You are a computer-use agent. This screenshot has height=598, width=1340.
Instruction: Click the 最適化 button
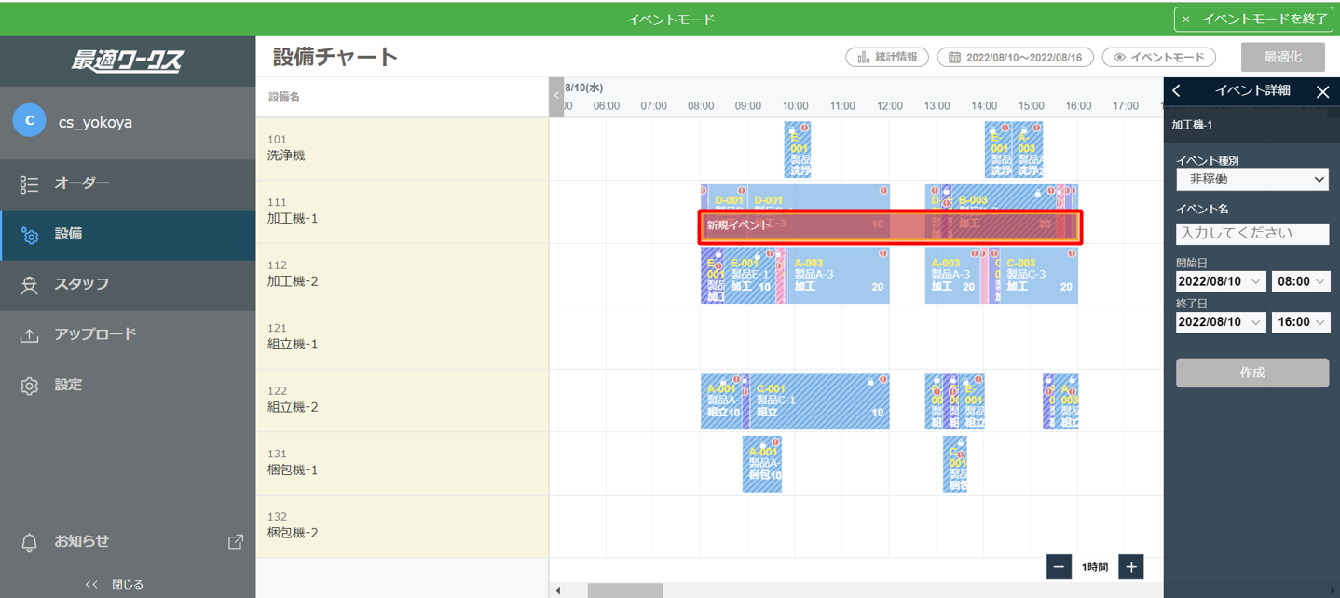(x=1282, y=57)
